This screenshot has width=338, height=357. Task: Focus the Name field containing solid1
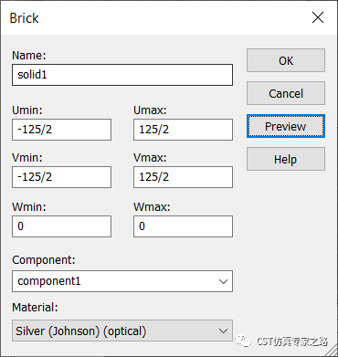point(122,75)
